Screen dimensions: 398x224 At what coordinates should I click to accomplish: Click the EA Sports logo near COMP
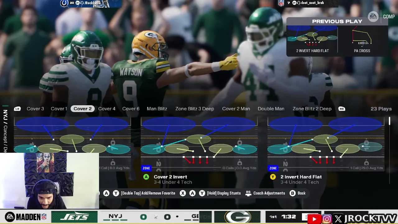373,16
